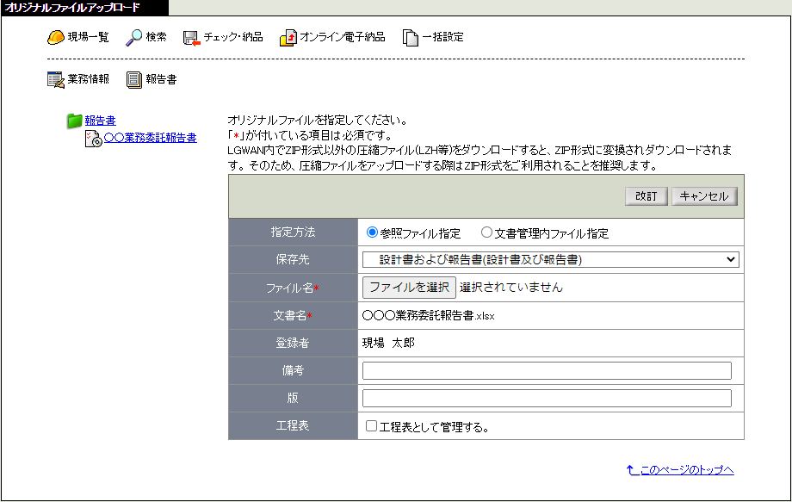Open the 保存先 dropdown list
The image size is (792, 502).
pyautogui.click(x=551, y=259)
